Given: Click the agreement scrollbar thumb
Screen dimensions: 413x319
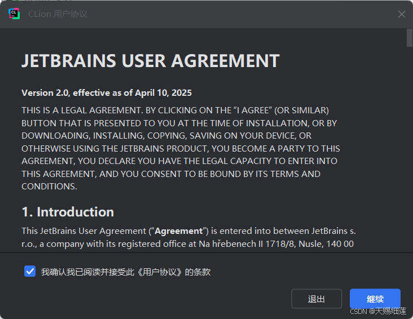Looking at the screenshot, I should point(409,38).
